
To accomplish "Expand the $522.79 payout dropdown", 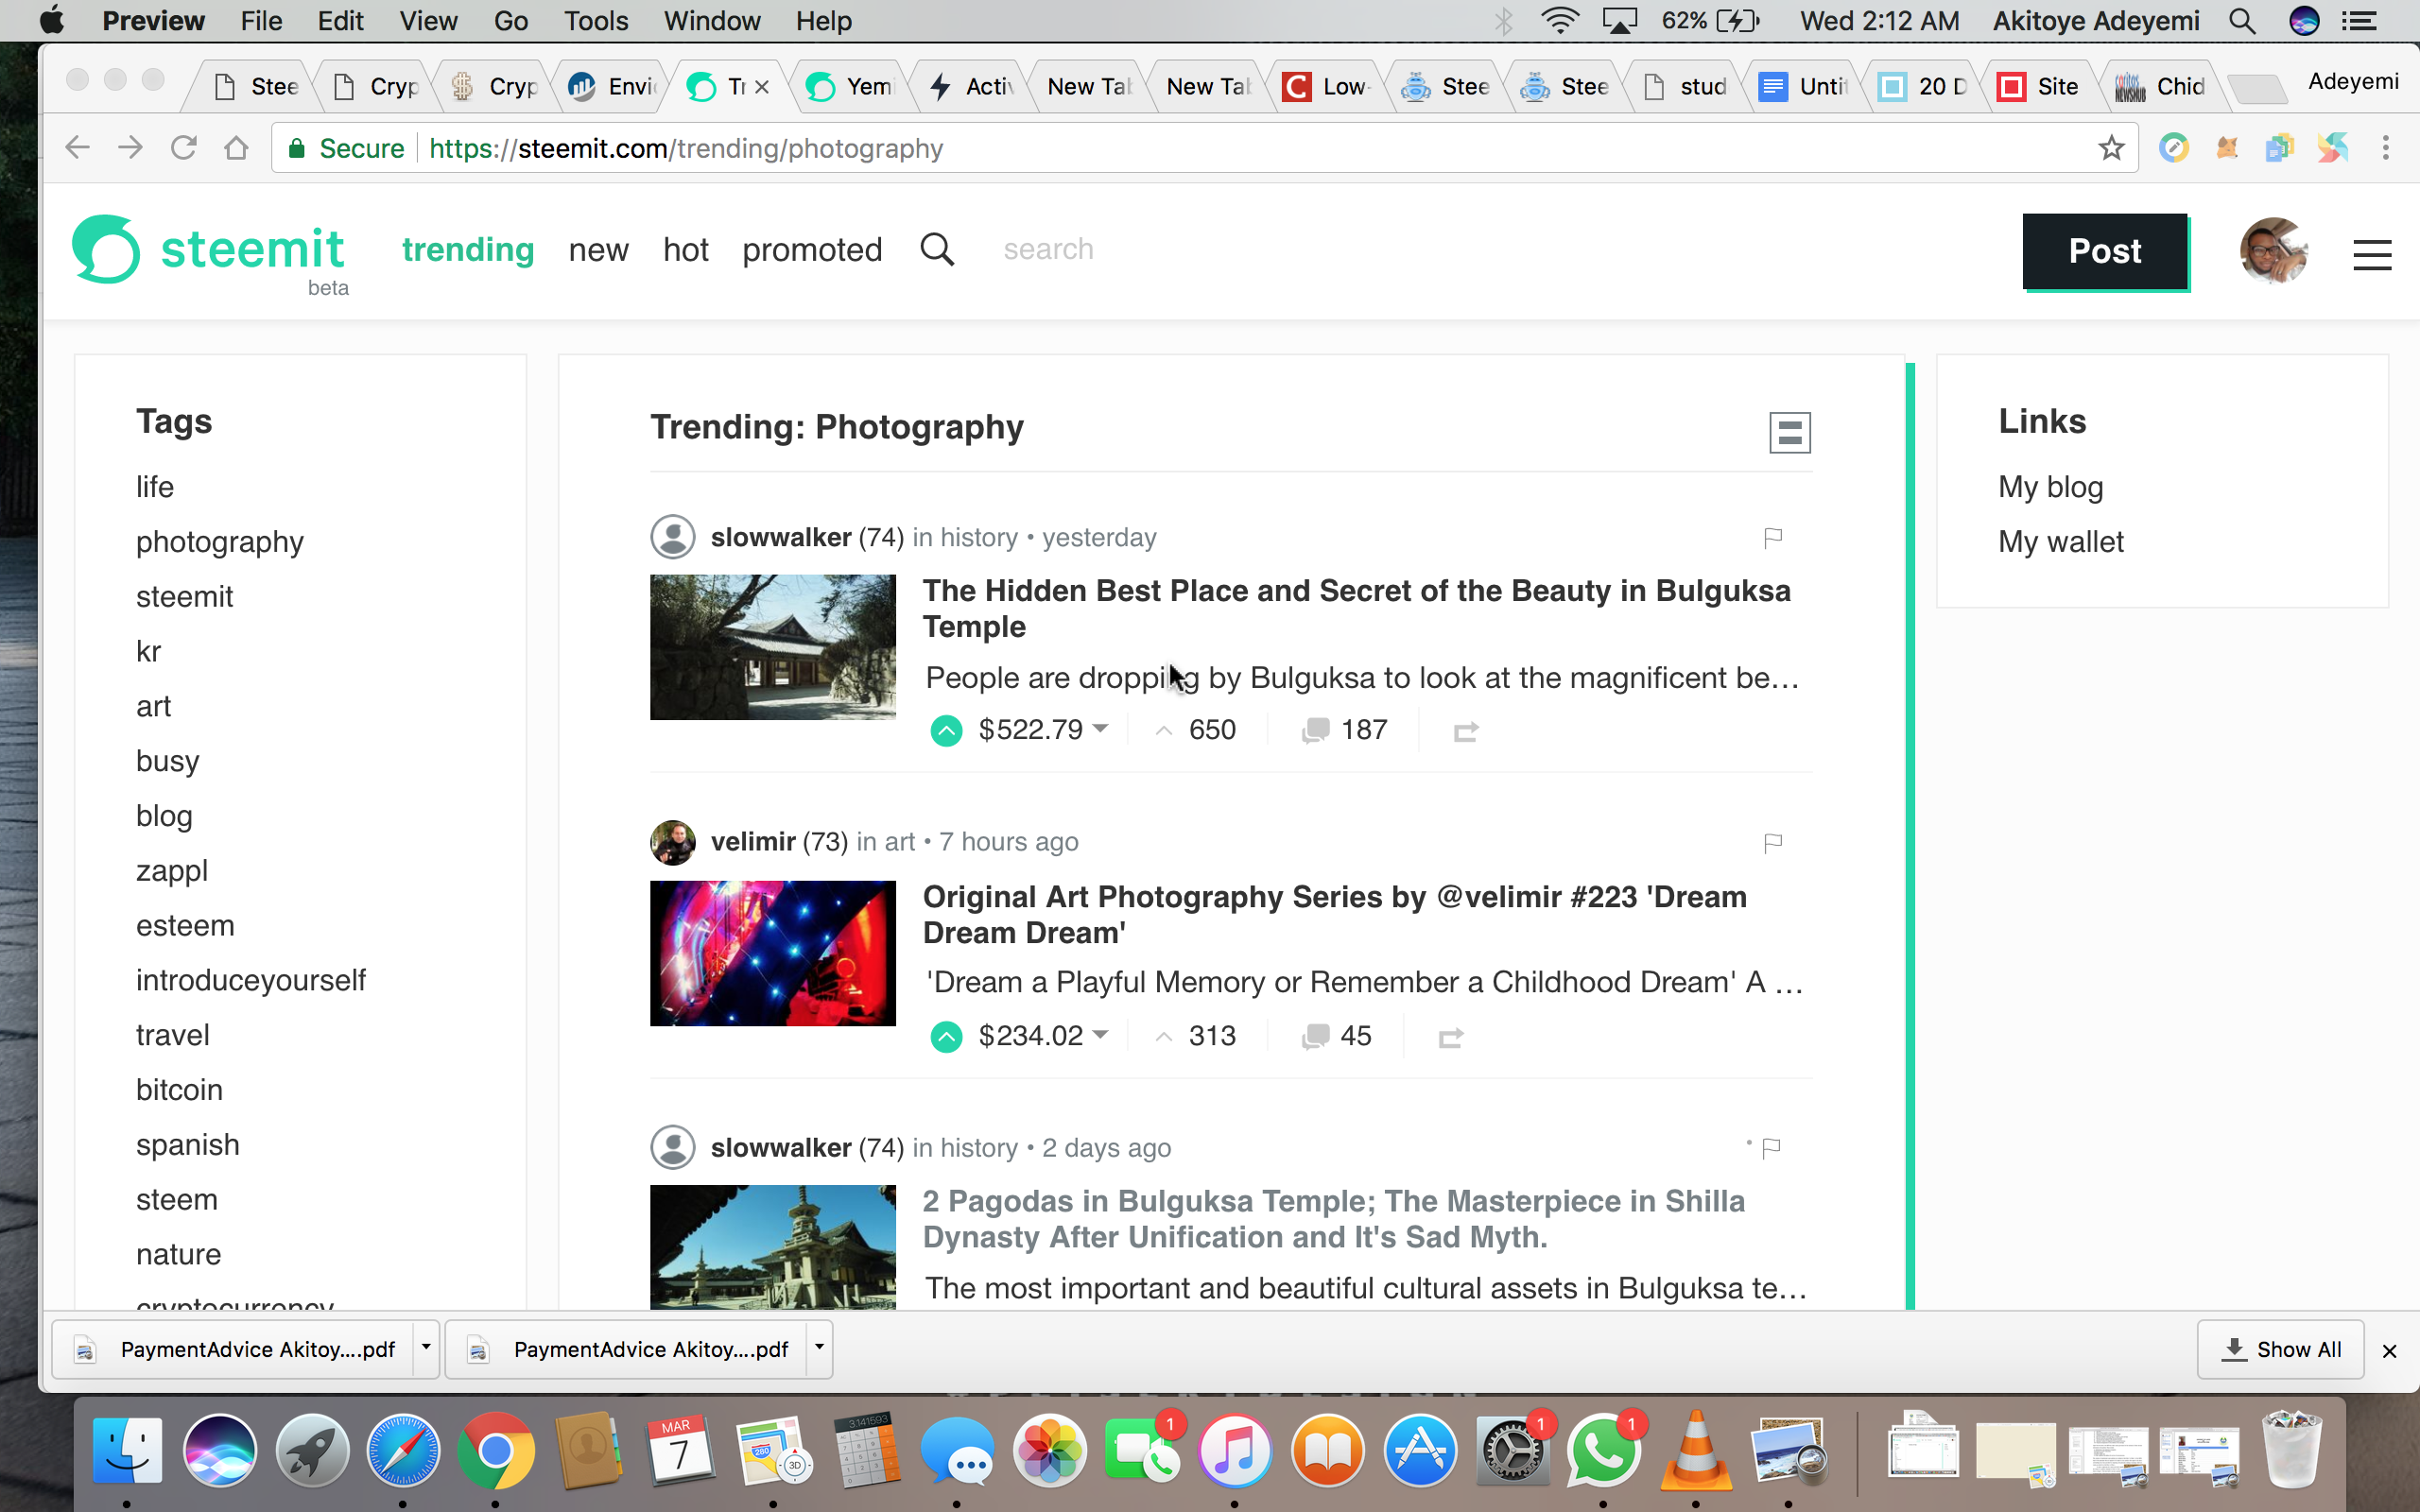I will pos(1100,728).
